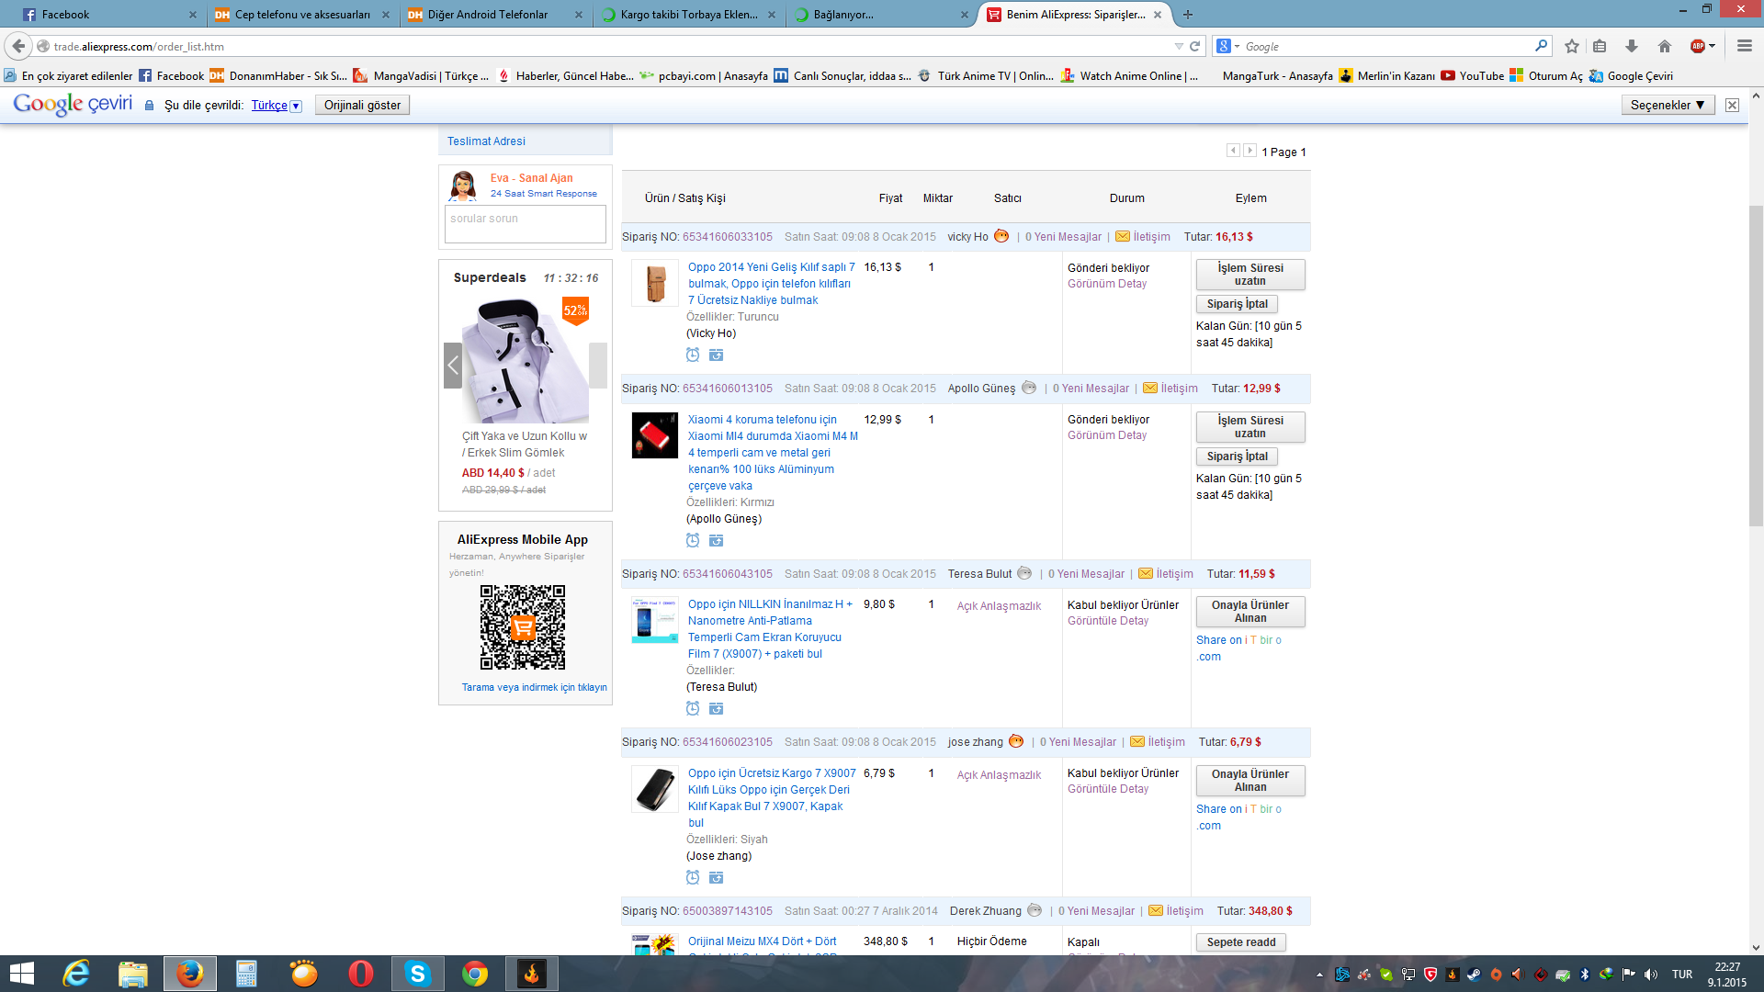Viewport: 1764px width, 992px height.
Task: Open Opera from taskbar
Action: click(x=361, y=974)
